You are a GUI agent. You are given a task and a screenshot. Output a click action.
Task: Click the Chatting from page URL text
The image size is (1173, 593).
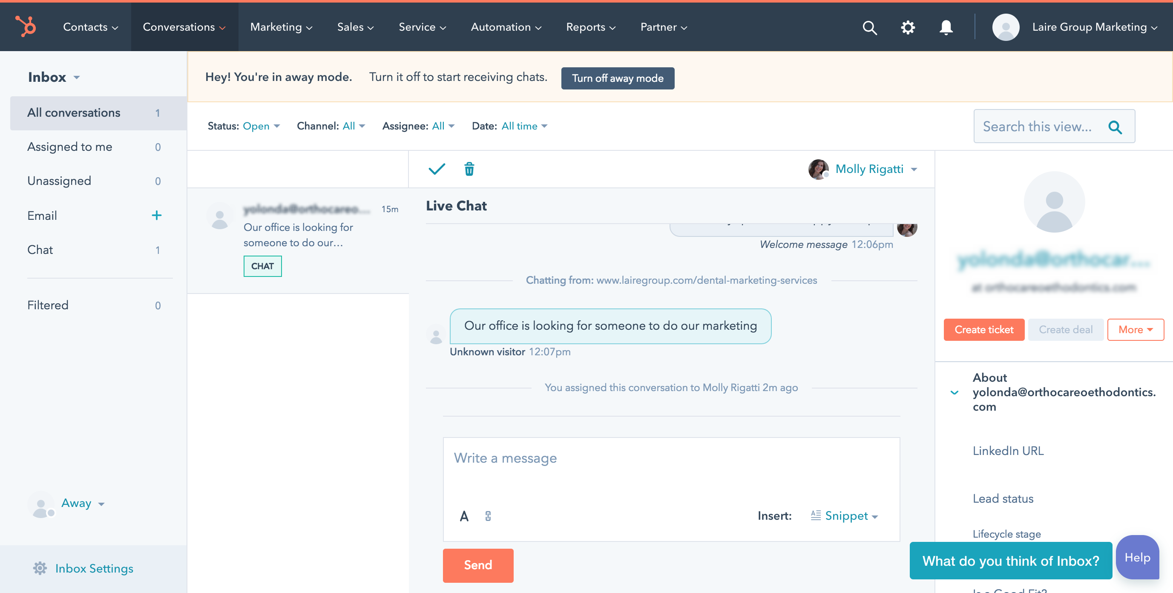pos(706,280)
